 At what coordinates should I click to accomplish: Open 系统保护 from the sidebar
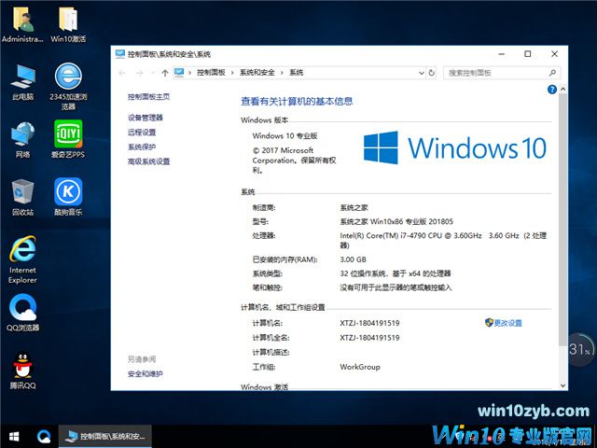point(142,147)
